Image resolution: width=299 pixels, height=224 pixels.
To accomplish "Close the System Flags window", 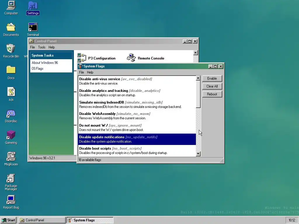I will click(x=221, y=66).
